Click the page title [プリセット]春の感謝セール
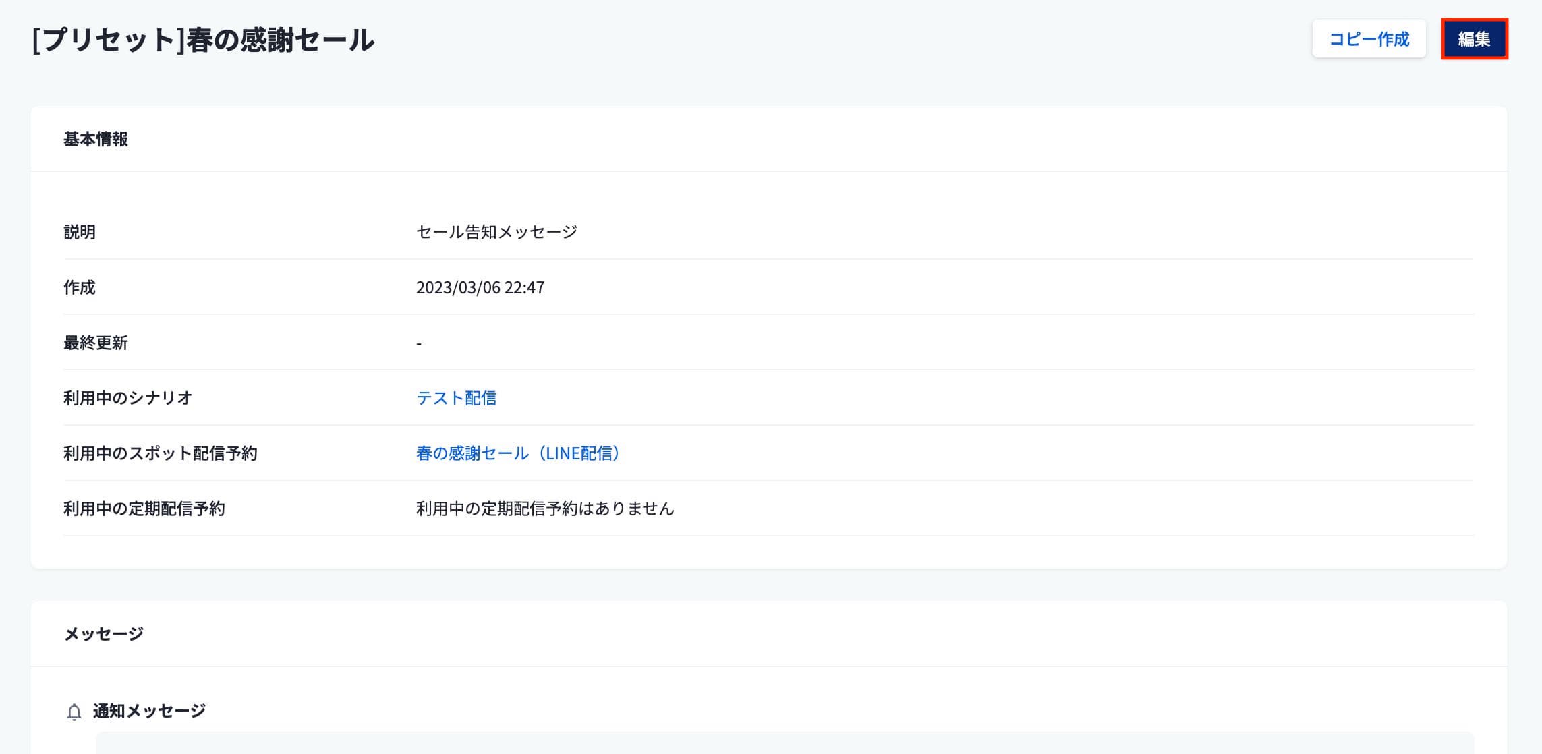Image resolution: width=1542 pixels, height=754 pixels. pos(202,40)
